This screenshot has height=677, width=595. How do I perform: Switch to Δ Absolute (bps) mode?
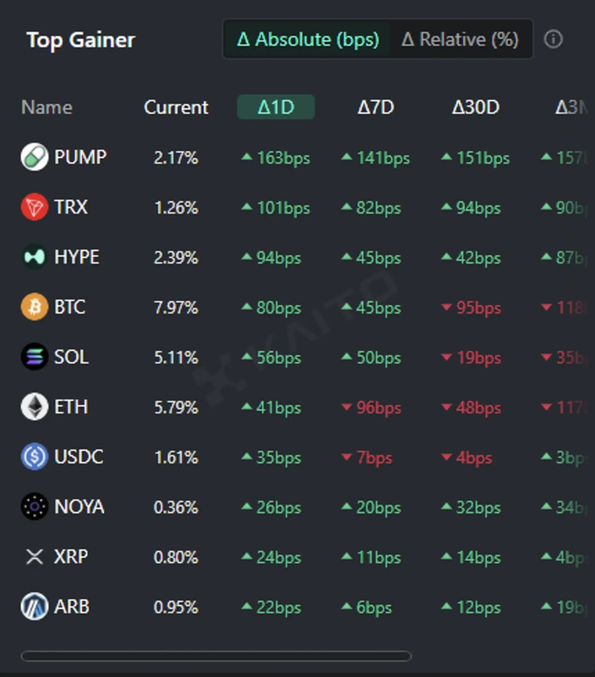(x=308, y=39)
